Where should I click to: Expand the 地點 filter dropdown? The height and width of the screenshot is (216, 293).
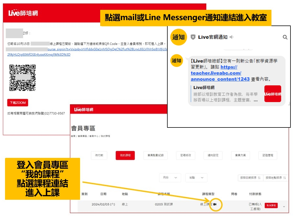point(196,177)
